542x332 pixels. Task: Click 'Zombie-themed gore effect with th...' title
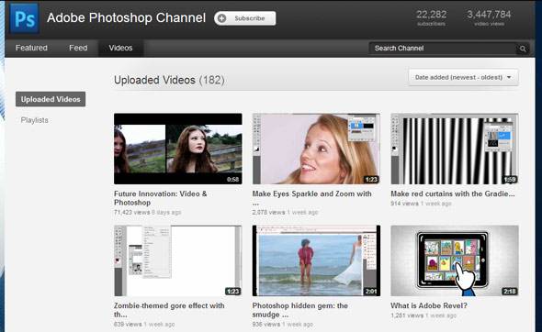point(169,310)
